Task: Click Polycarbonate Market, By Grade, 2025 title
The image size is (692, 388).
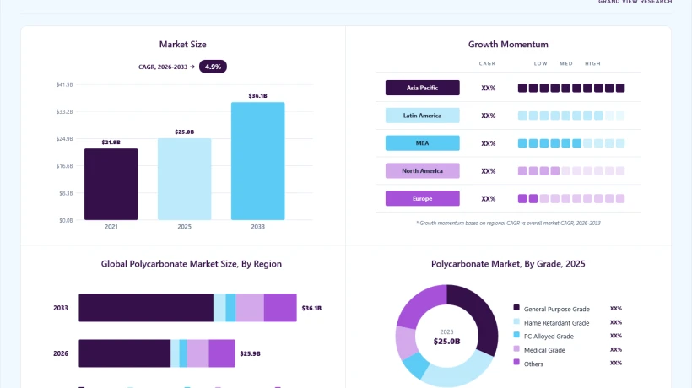Action: 508,264
